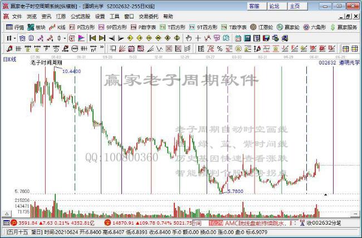Open the 9P四方形 tool
This screenshot has width=362, height=238.
112,27
